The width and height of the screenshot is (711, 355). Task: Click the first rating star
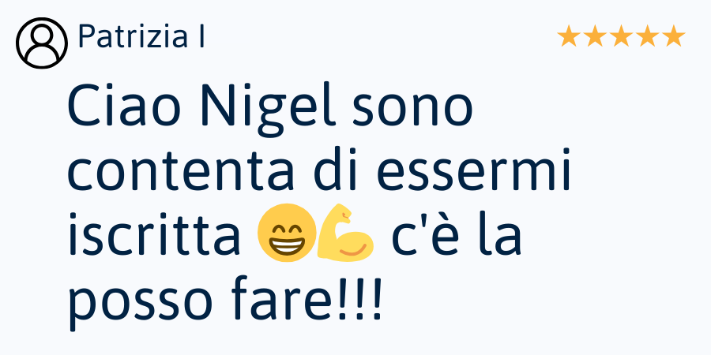coord(568,36)
